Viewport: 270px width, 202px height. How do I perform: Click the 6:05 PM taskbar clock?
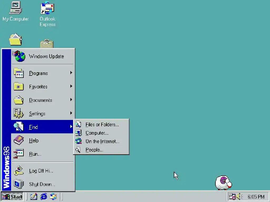point(256,197)
